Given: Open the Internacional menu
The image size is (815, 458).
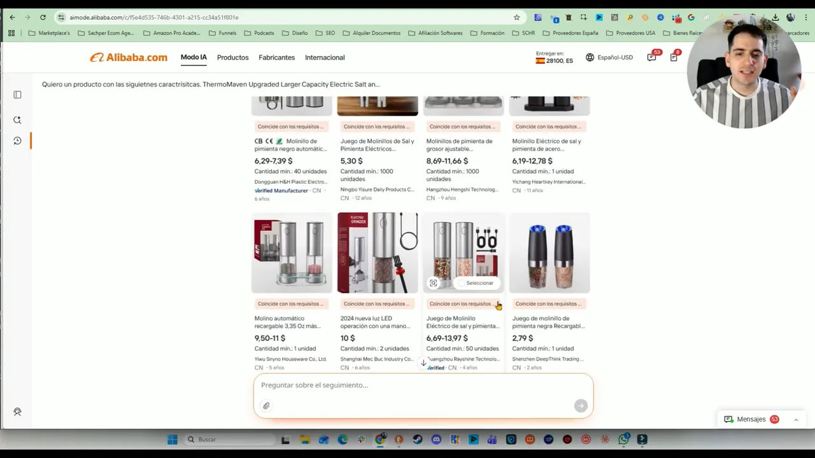Looking at the screenshot, I should tap(325, 57).
